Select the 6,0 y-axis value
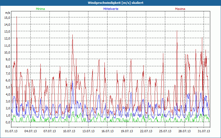The width and height of the screenshot is (221, 138). tap(8, 80)
